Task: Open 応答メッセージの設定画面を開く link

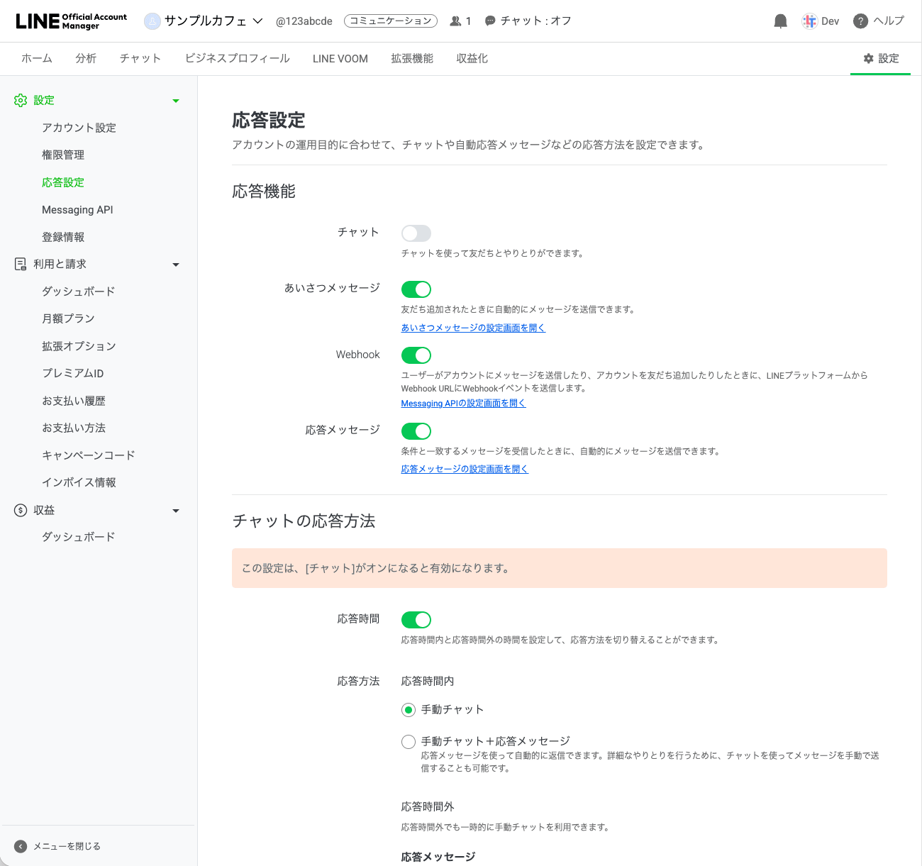Action: pyautogui.click(x=465, y=469)
